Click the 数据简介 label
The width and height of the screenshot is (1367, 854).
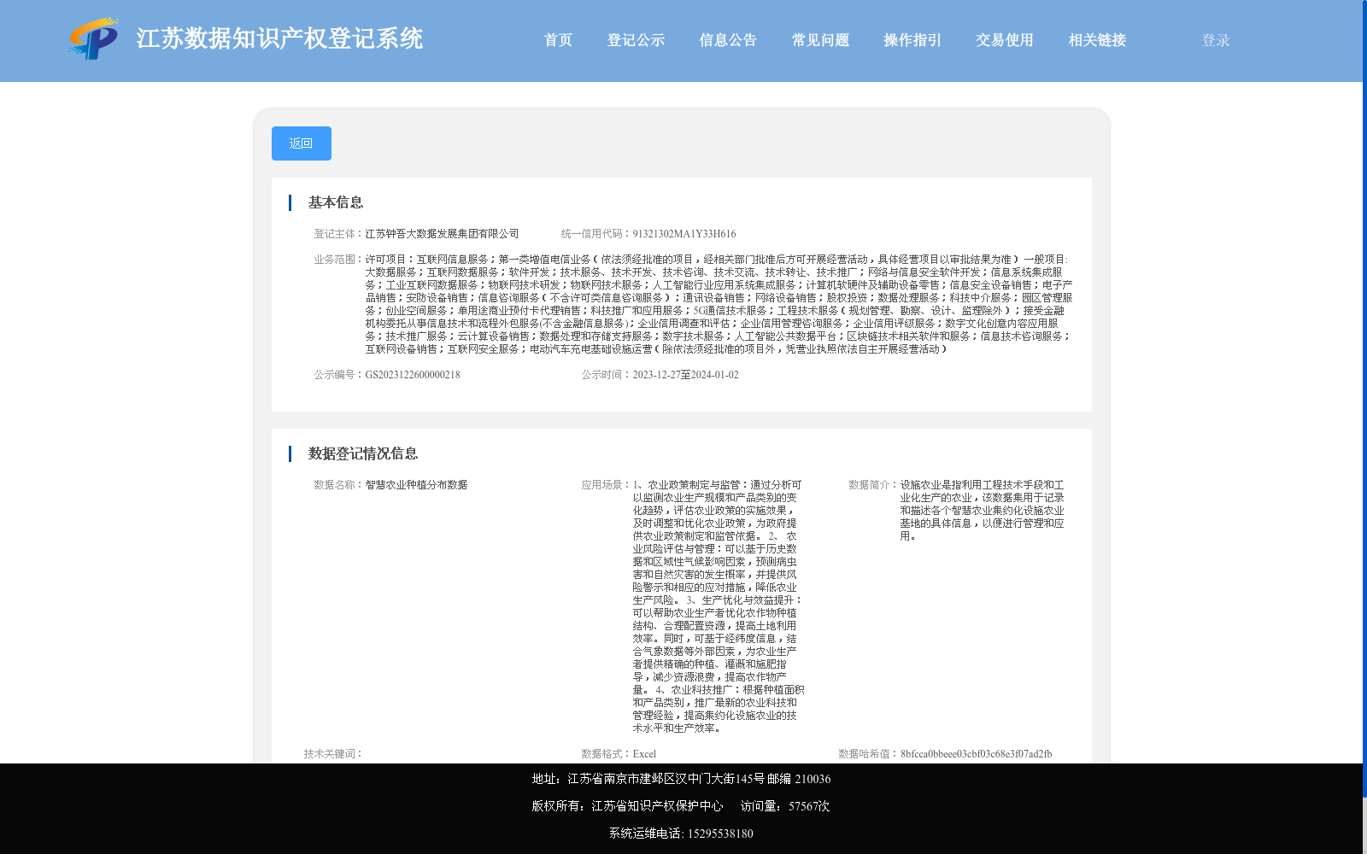click(873, 485)
